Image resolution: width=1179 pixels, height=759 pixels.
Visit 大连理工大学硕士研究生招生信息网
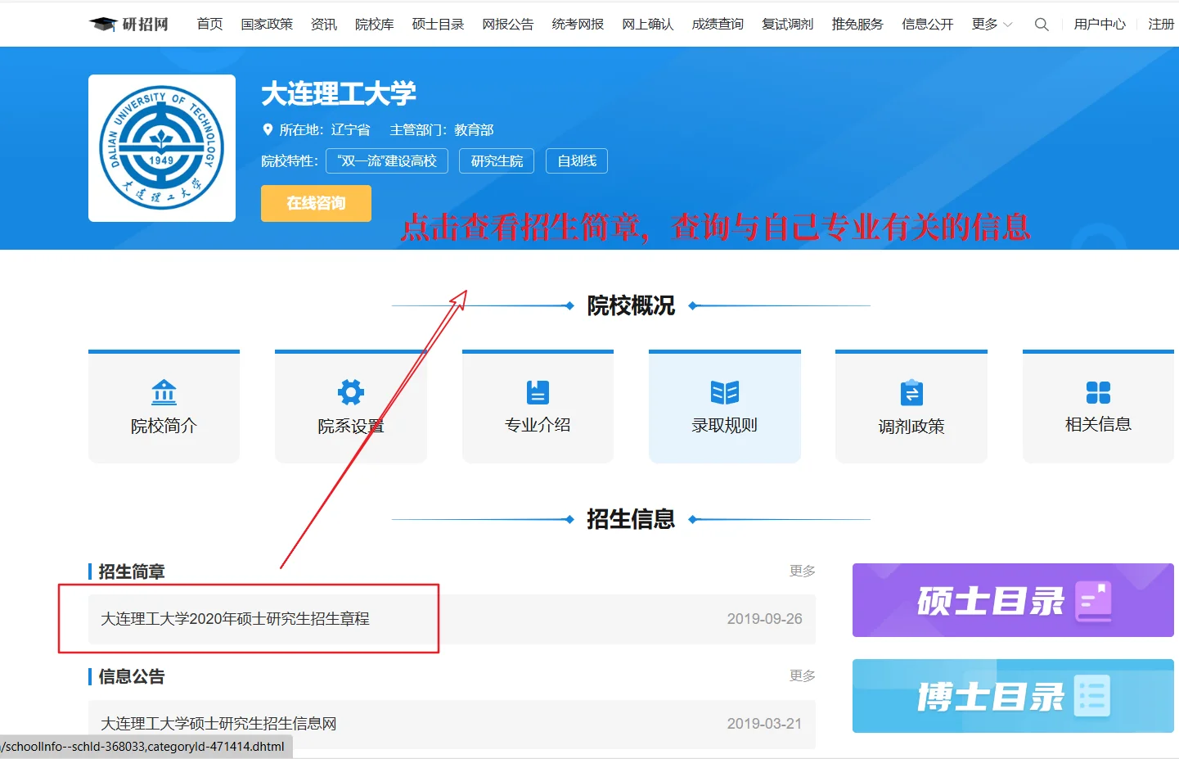click(x=218, y=724)
